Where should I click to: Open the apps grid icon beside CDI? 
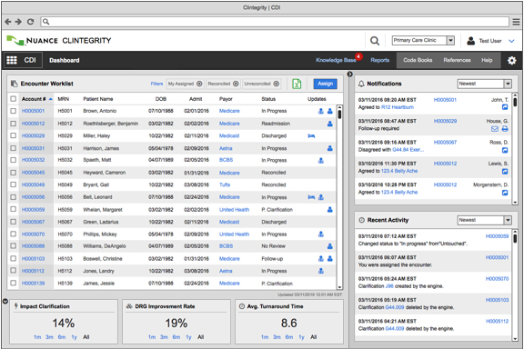12,60
